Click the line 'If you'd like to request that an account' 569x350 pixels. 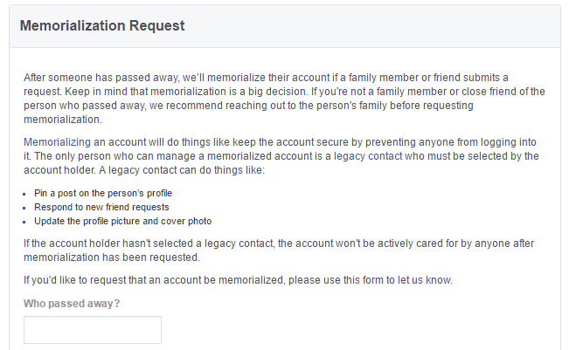[x=238, y=280]
